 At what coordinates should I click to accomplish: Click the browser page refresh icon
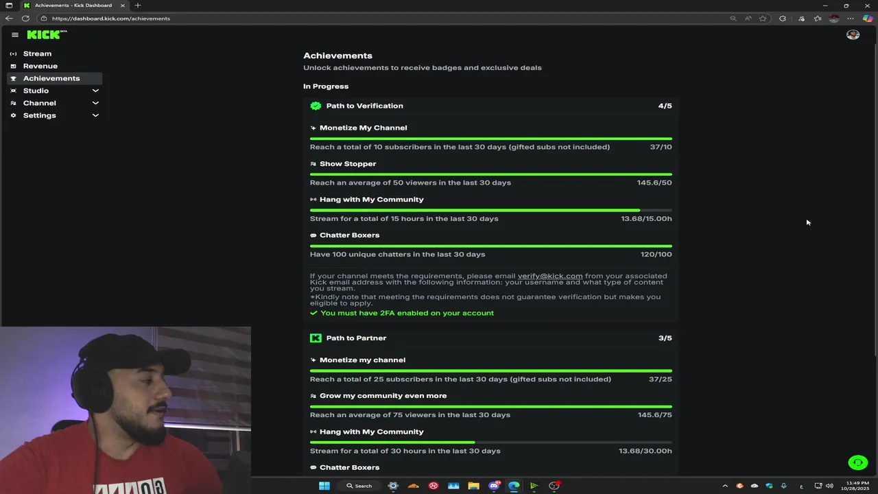(x=25, y=19)
